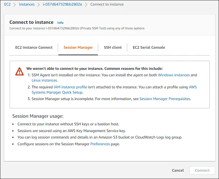
Task: Select the Session Manager tab
Action: pyautogui.click(x=78, y=47)
